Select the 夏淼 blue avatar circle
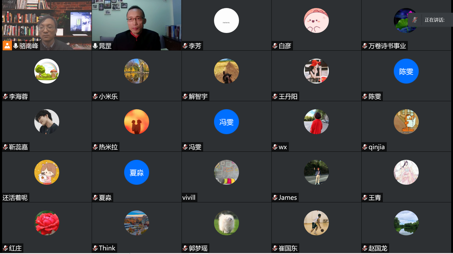Screen dimensions: 453x254 (137, 172)
